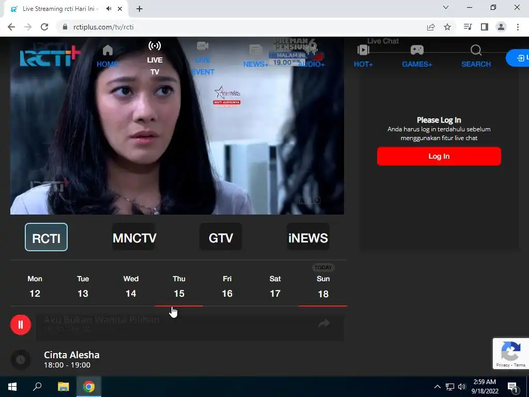Toggle browser side panel
529x397 pixels.
[485, 27]
